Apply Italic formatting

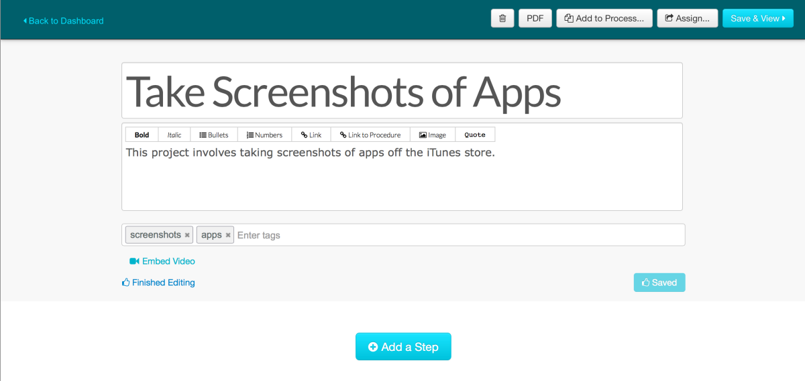tap(174, 135)
